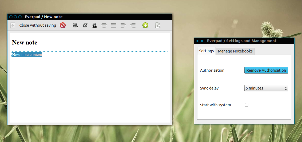Click the save down-arrow icon in note toolbar
This screenshot has width=302, height=142.
(13, 25)
